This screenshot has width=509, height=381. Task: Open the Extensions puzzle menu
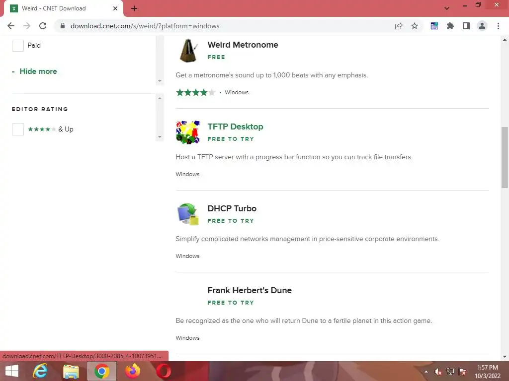point(450,26)
